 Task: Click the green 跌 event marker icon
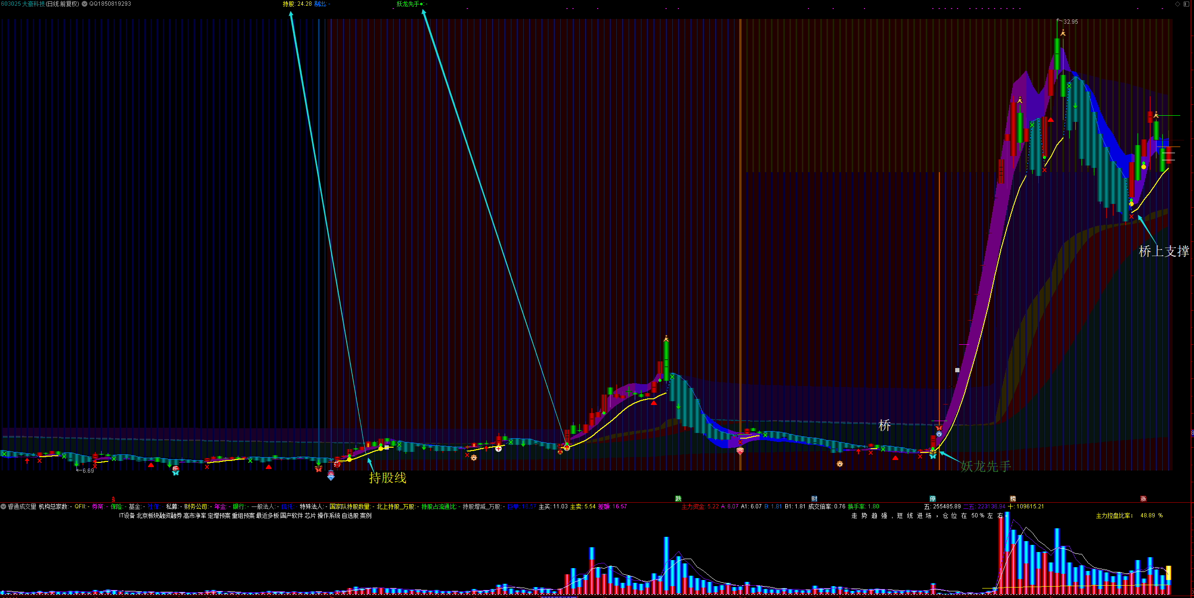(678, 498)
